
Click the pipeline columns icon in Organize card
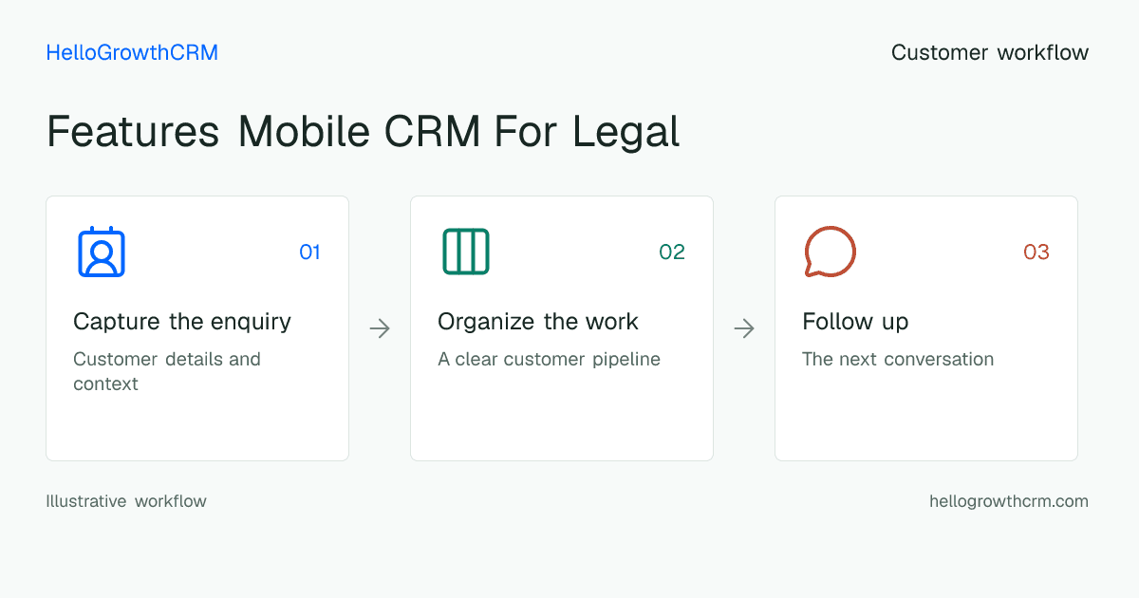pyautogui.click(x=466, y=252)
